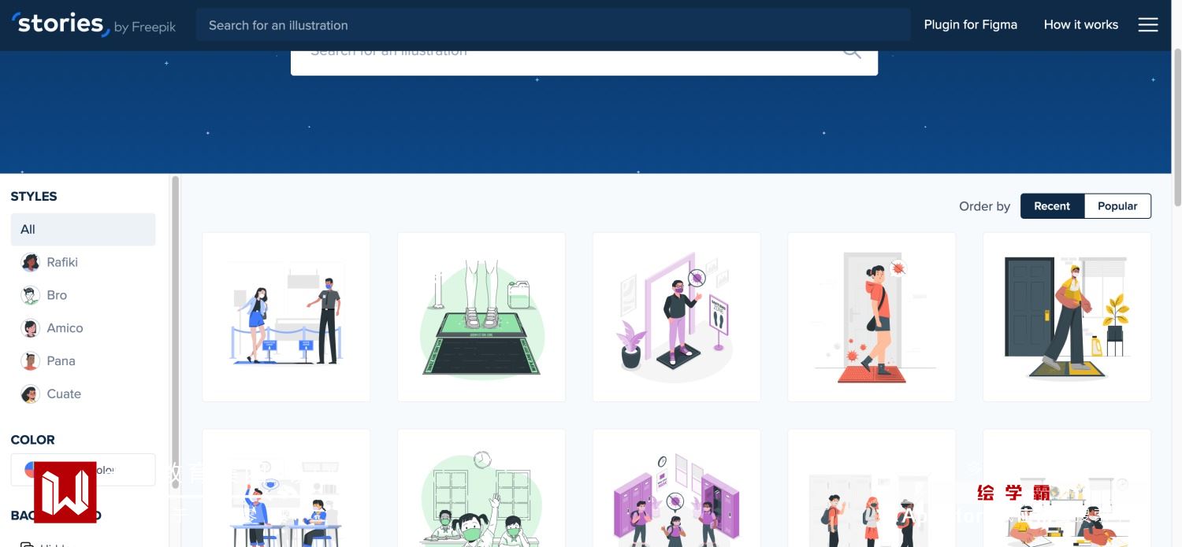The height and width of the screenshot is (547, 1182).
Task: Open the Plugin for Figma link
Action: (x=970, y=24)
